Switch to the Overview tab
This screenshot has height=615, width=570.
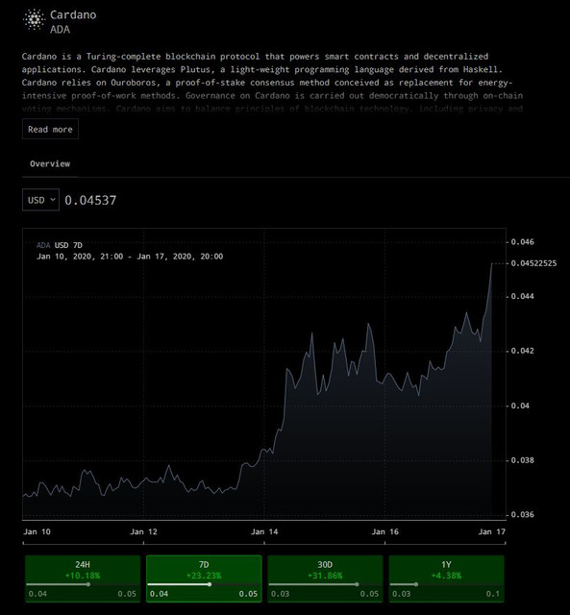(x=50, y=163)
